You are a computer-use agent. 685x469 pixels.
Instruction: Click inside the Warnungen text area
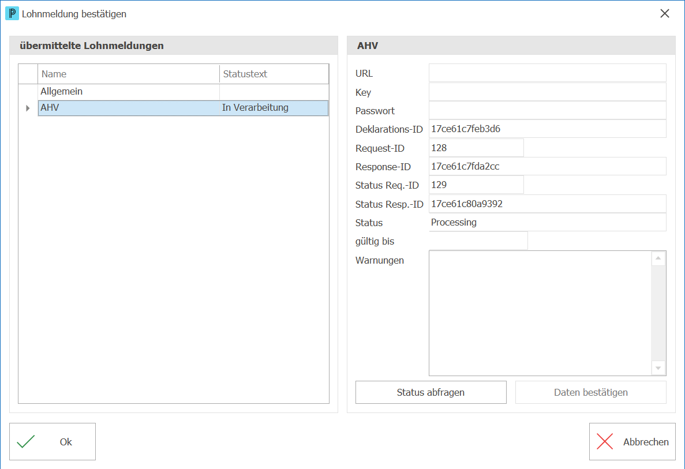click(x=540, y=313)
